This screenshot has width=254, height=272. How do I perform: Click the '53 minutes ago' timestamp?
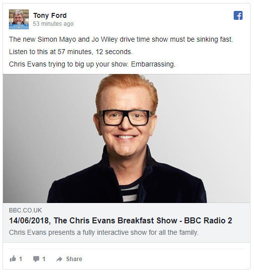(x=53, y=24)
